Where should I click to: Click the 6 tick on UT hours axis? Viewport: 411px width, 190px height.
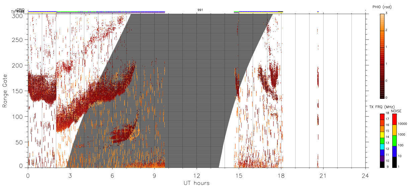point(112,175)
